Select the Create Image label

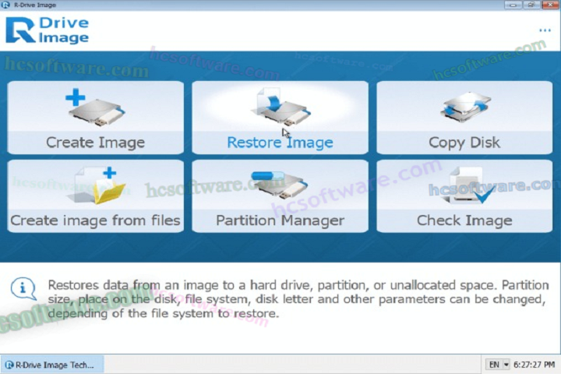tap(96, 143)
